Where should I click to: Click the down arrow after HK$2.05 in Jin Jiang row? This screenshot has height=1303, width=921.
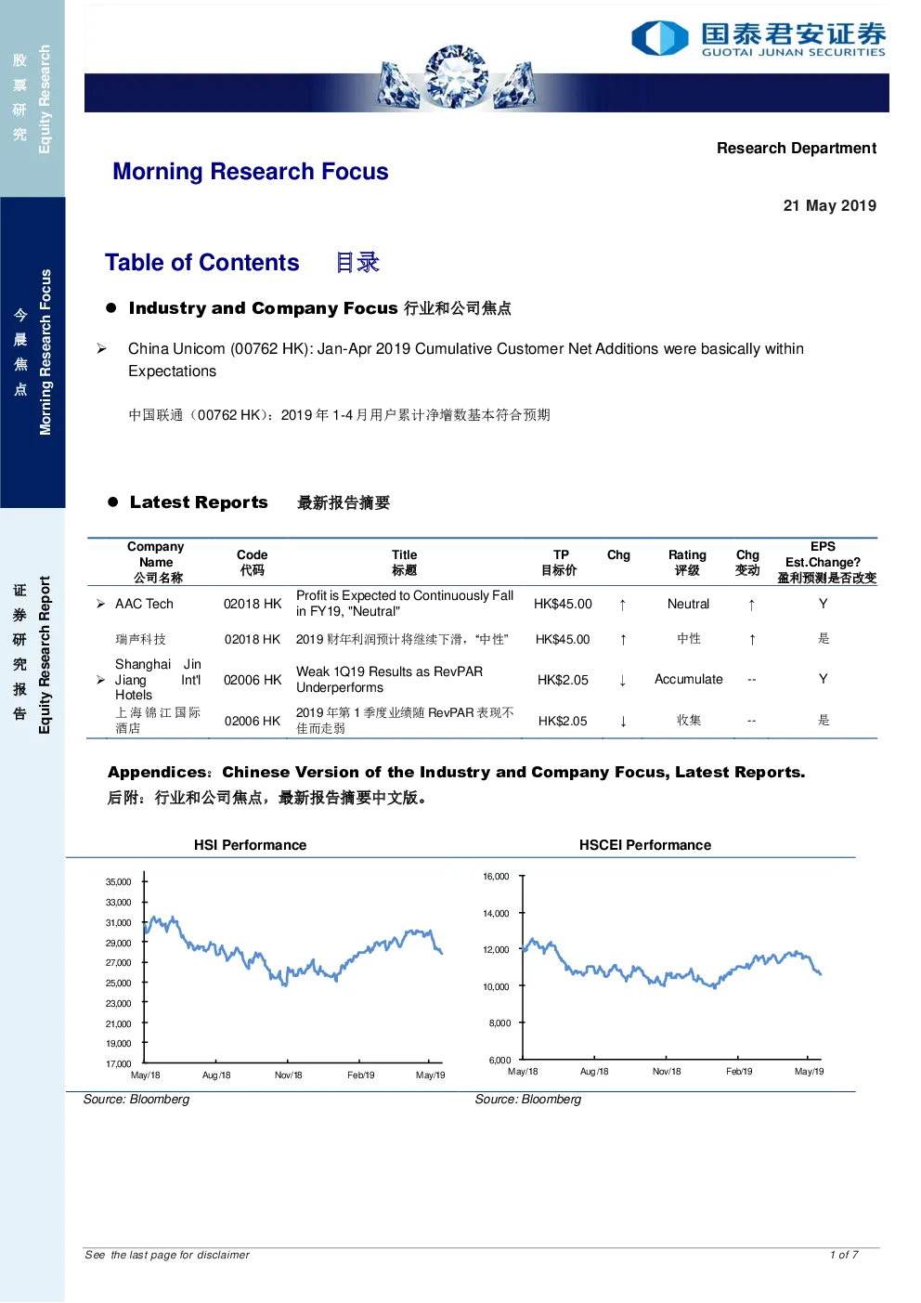[622, 681]
